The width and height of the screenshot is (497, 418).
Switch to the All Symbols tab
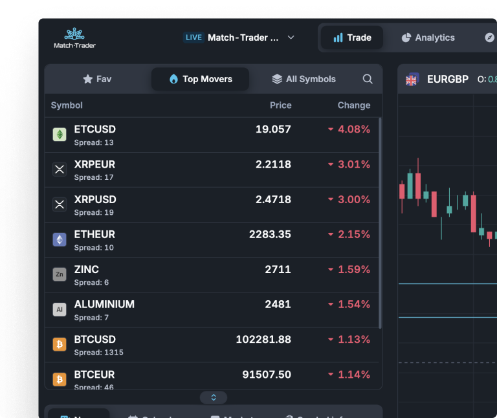304,79
